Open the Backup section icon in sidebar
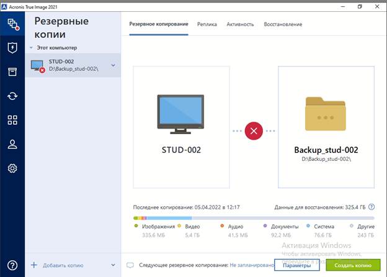The image size is (387, 277). pos(12,24)
